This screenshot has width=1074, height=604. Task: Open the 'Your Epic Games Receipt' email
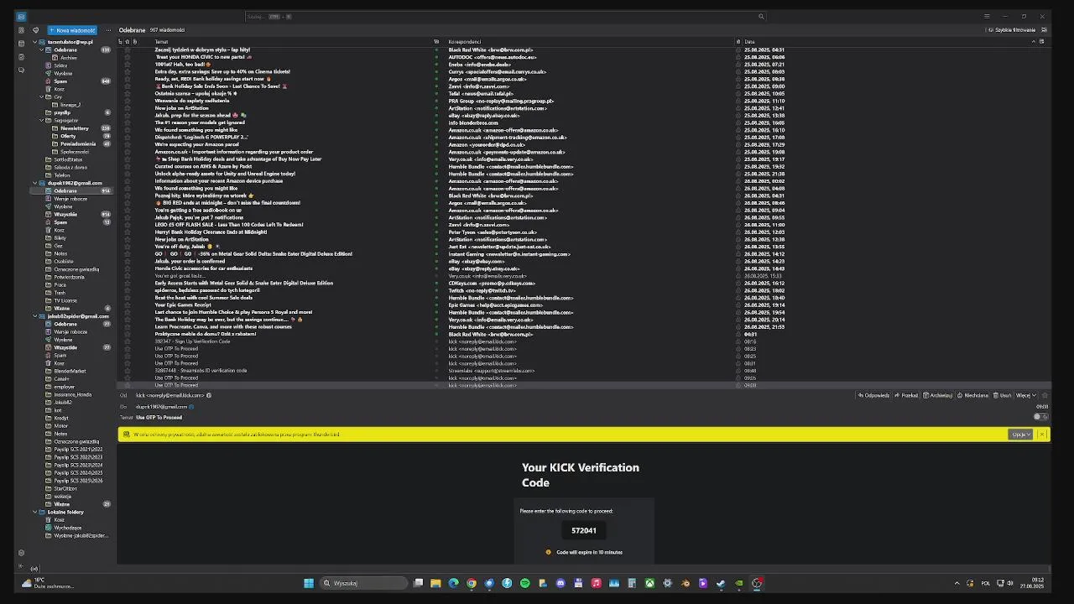click(183, 305)
